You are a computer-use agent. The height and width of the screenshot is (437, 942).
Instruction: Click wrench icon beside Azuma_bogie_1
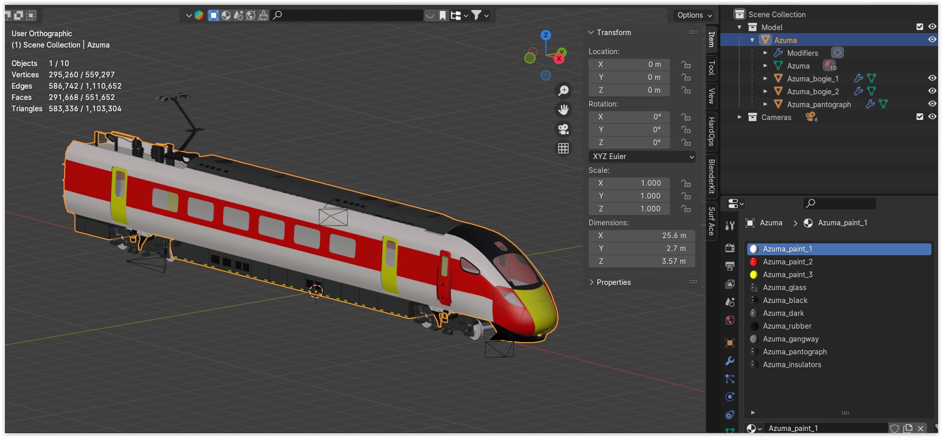(858, 78)
